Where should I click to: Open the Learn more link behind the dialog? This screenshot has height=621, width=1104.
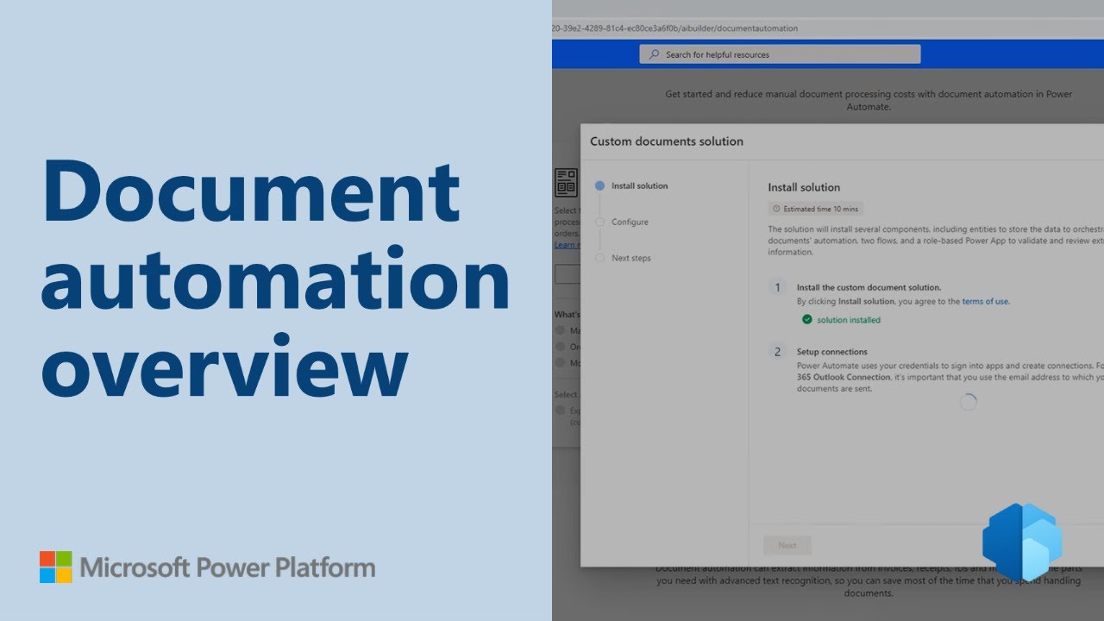(x=567, y=245)
